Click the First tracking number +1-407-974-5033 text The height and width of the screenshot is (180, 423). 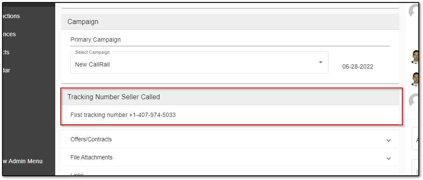123,114
